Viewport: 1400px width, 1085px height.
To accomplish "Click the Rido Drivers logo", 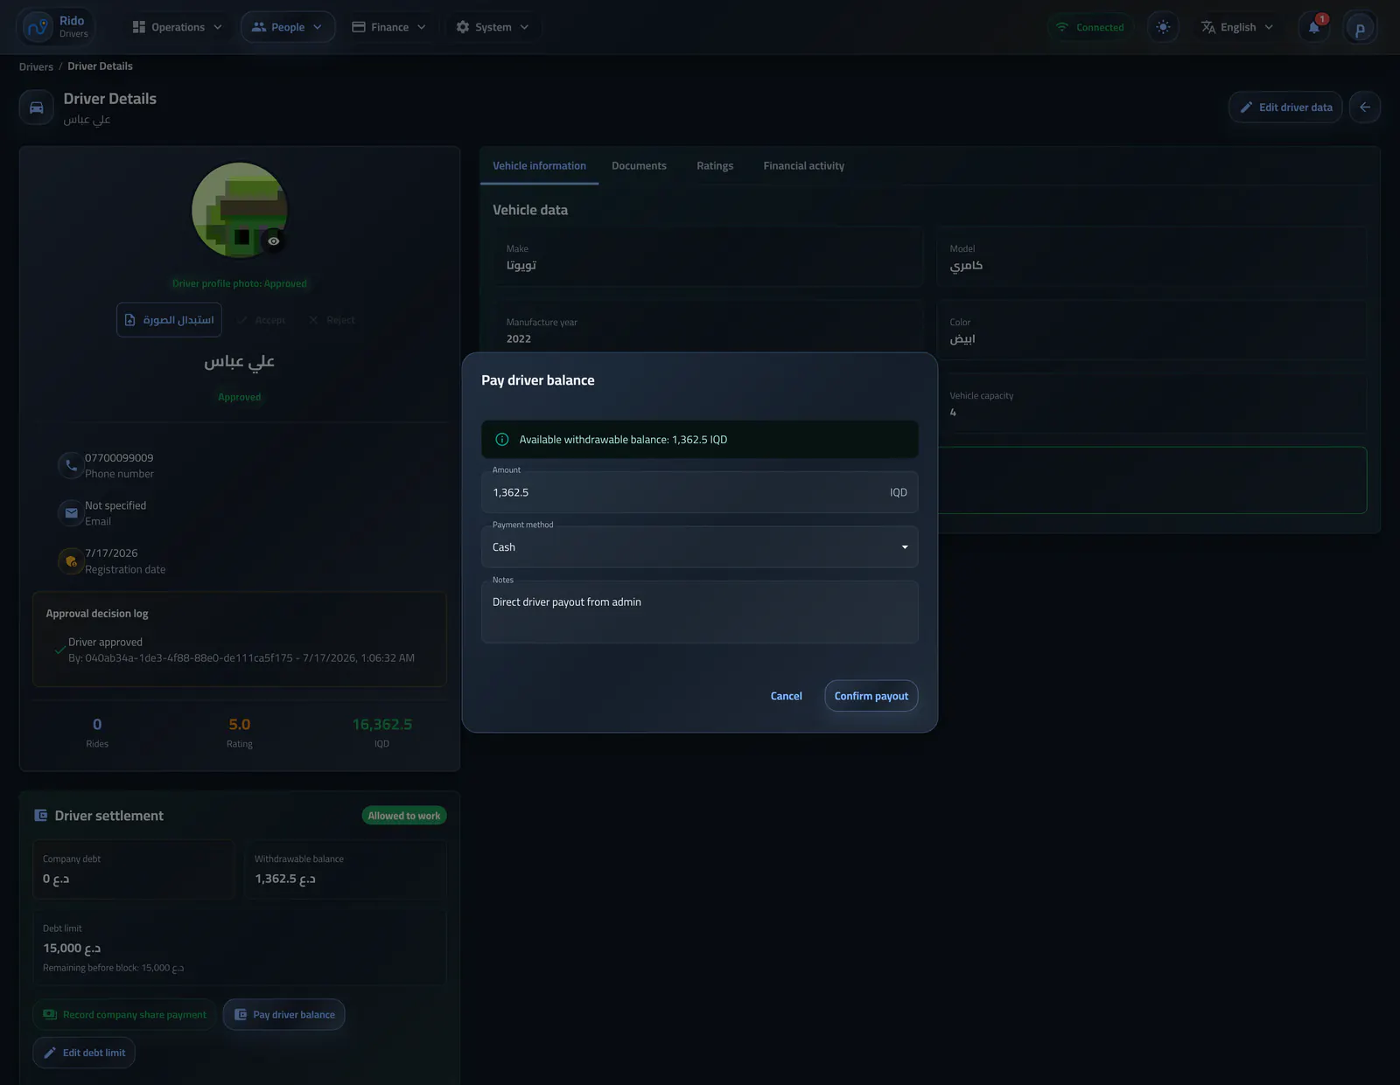I will [56, 27].
